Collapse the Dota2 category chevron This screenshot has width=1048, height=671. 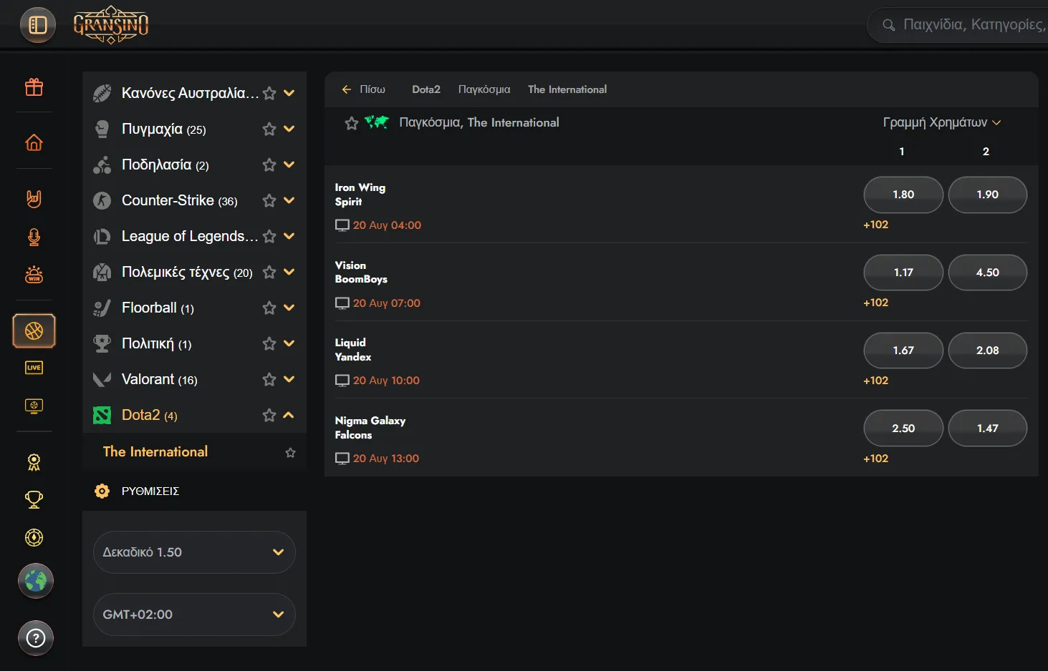pos(289,415)
